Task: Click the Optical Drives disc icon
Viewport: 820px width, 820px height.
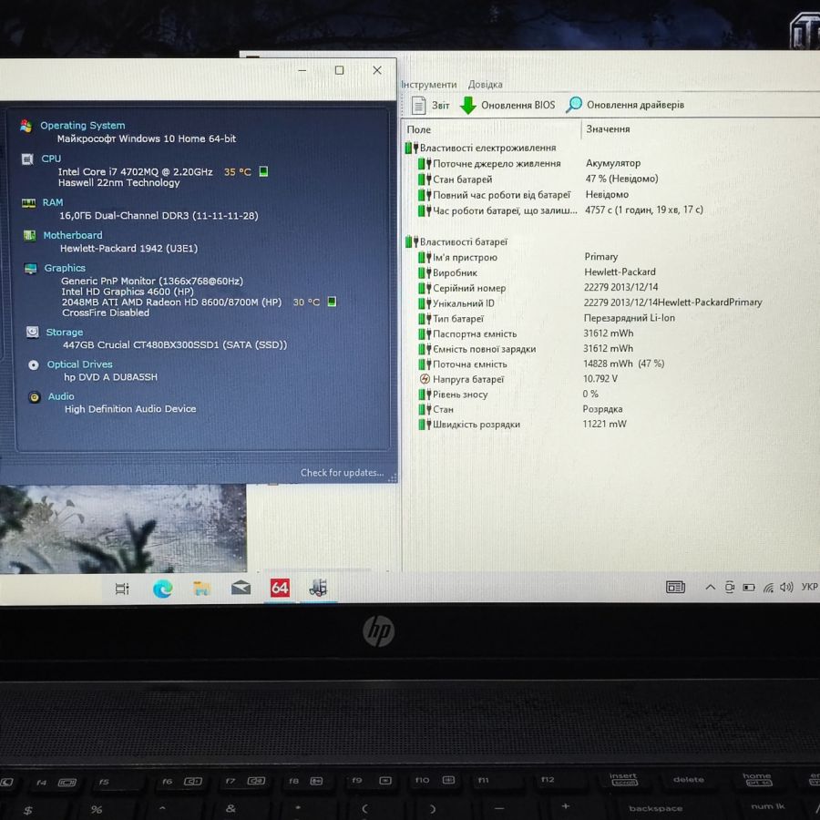Action: [34, 365]
